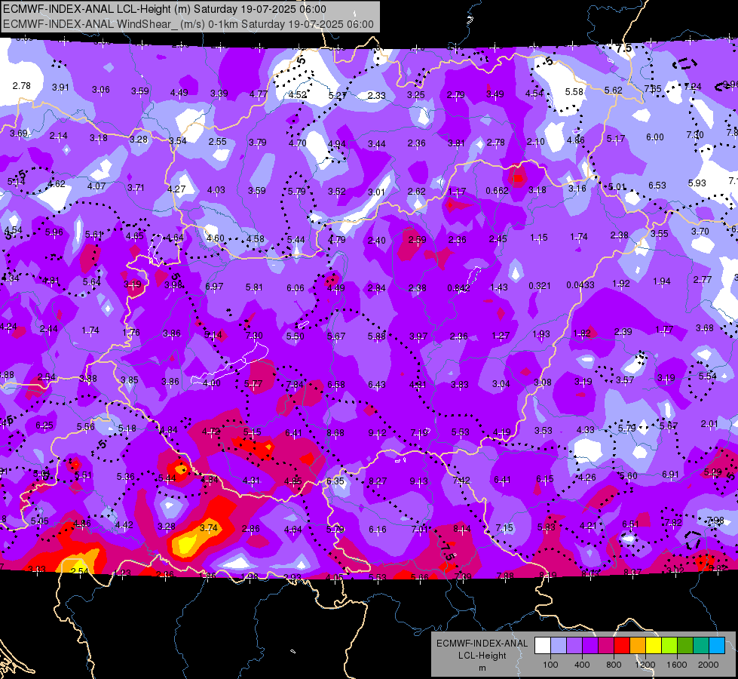
Task: Click the wind shear value '9.13'
Action: (x=419, y=481)
